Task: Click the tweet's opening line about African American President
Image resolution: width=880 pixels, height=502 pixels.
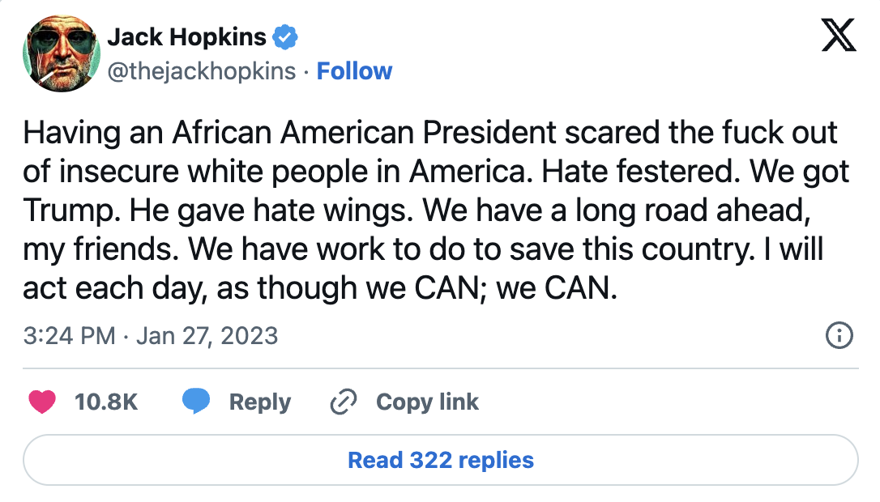Action: click(429, 133)
